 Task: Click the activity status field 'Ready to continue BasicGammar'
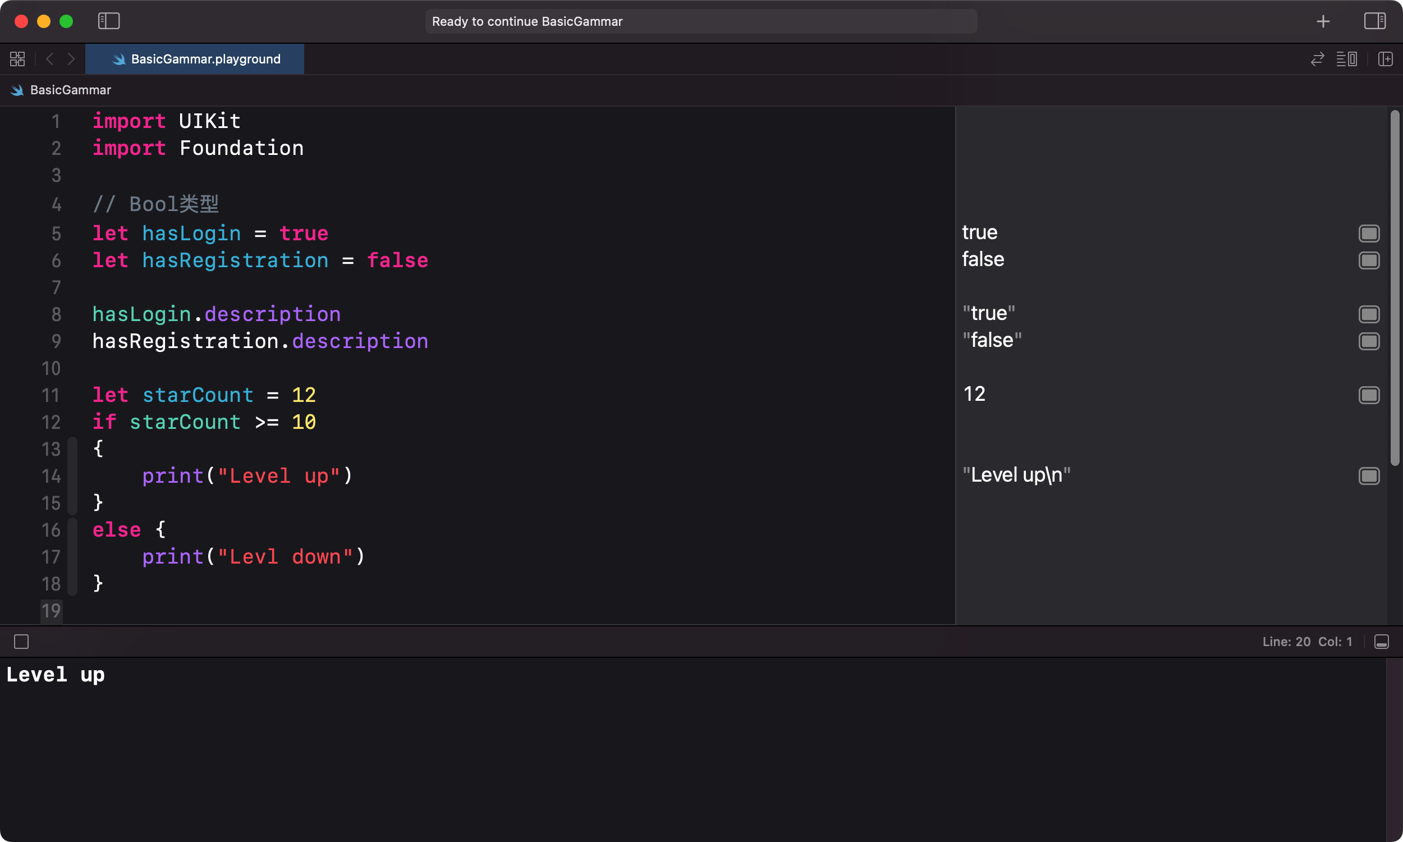[701, 21]
